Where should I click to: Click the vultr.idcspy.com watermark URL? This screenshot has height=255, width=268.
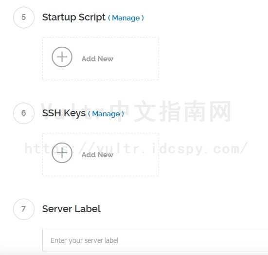[x=136, y=148]
